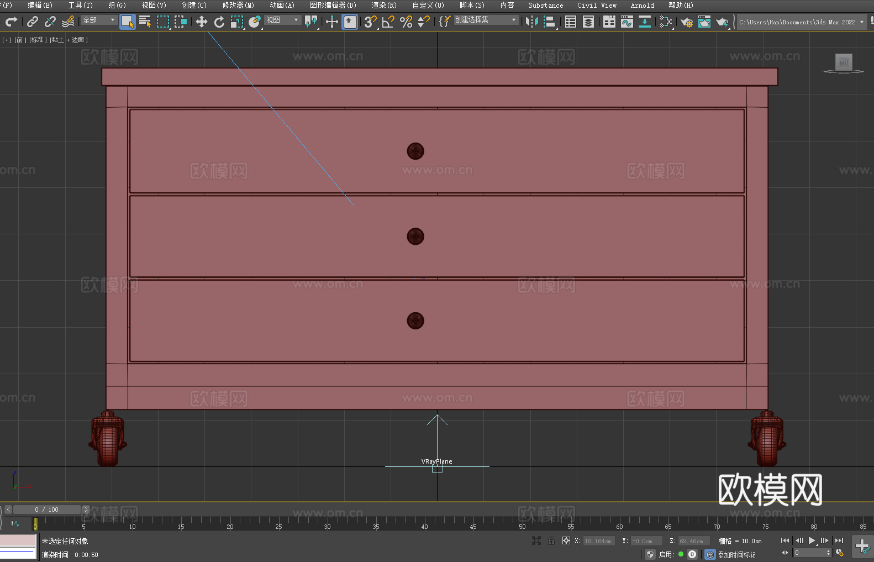Screen dimensions: 874x562
Task: Click the pink object color swatch
Action: tap(18, 540)
